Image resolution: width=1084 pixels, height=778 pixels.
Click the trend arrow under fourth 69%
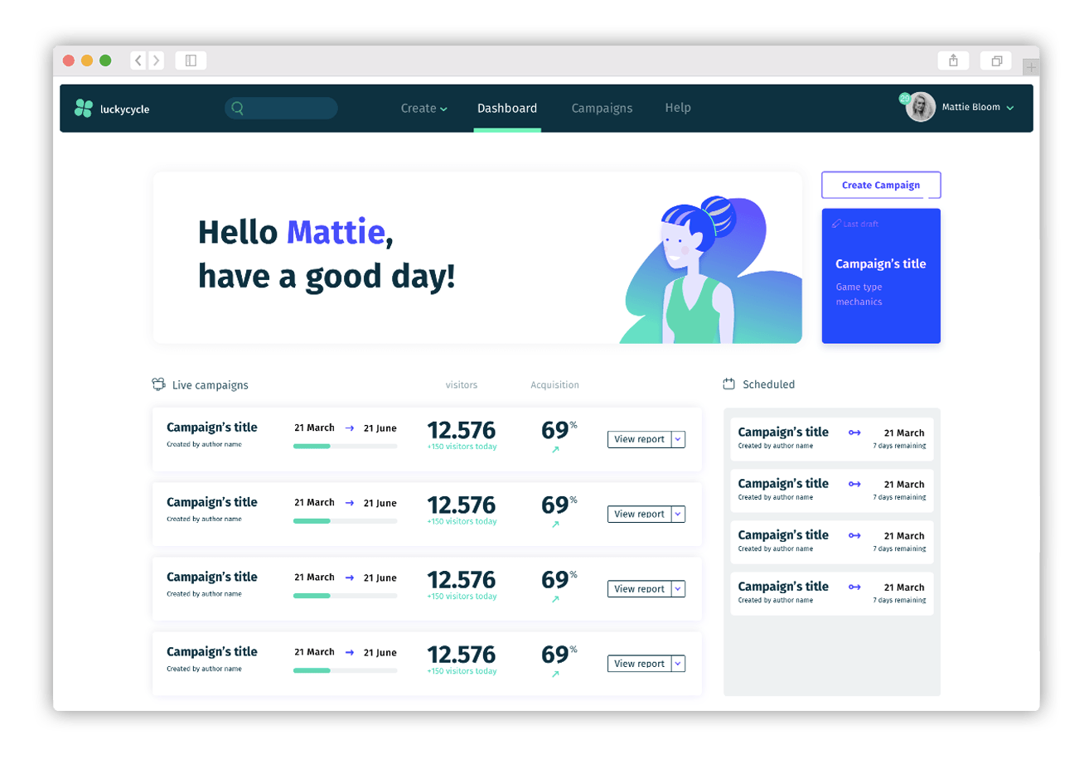(x=555, y=674)
